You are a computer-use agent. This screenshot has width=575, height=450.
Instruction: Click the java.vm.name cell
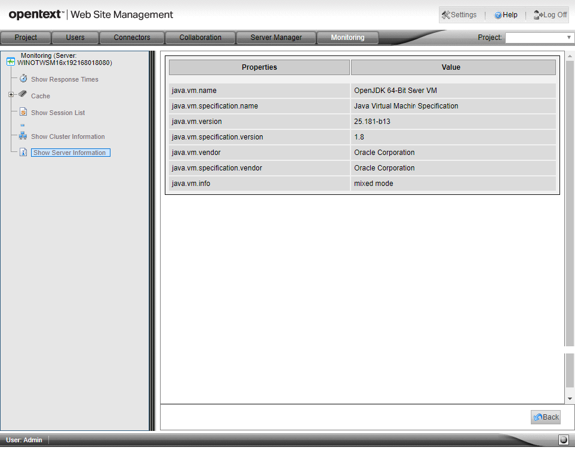click(x=259, y=91)
